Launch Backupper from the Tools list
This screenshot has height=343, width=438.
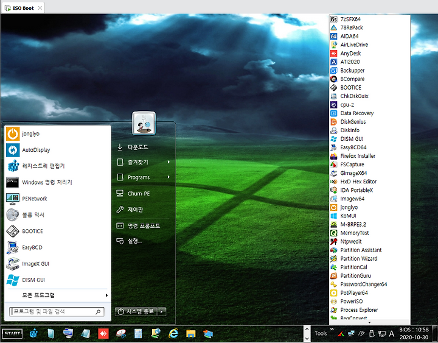coord(370,71)
